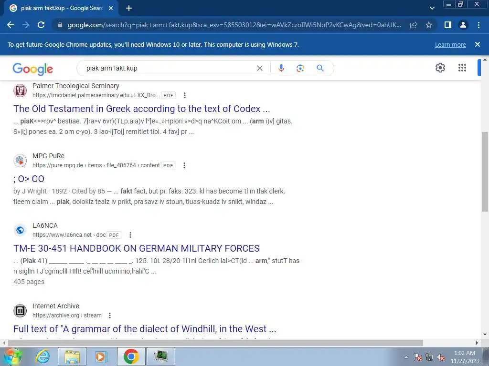Open the Google apps grid
This screenshot has width=489, height=366.
(x=462, y=68)
